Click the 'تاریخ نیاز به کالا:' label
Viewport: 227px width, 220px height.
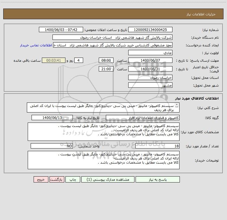tap(88, 118)
